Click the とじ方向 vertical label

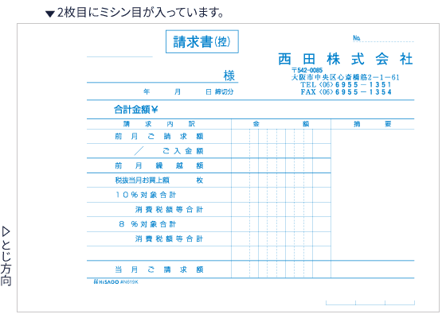(x=6, y=263)
